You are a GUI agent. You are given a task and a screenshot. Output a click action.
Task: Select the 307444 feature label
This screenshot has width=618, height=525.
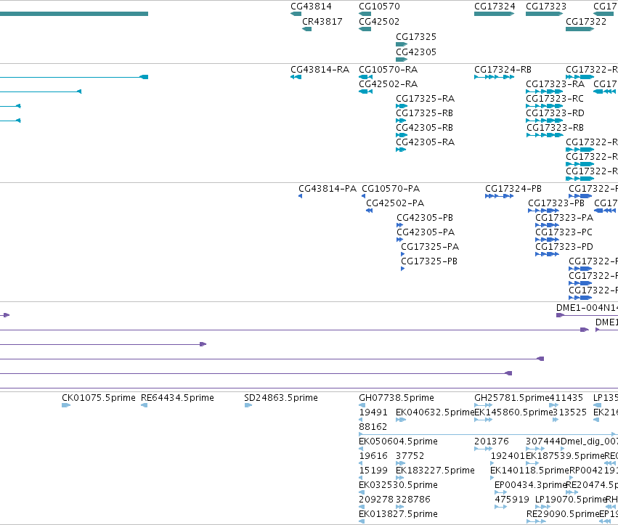coord(543,441)
